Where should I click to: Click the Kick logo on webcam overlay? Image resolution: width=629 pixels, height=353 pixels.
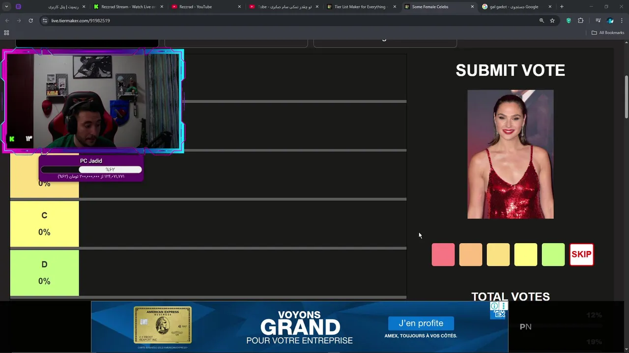tap(12, 139)
